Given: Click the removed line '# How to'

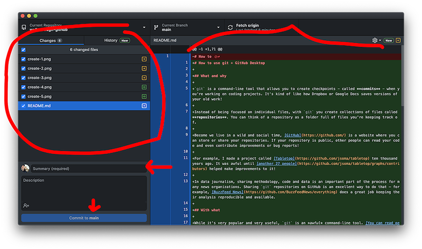Looking at the screenshot, I should click(x=296, y=56).
